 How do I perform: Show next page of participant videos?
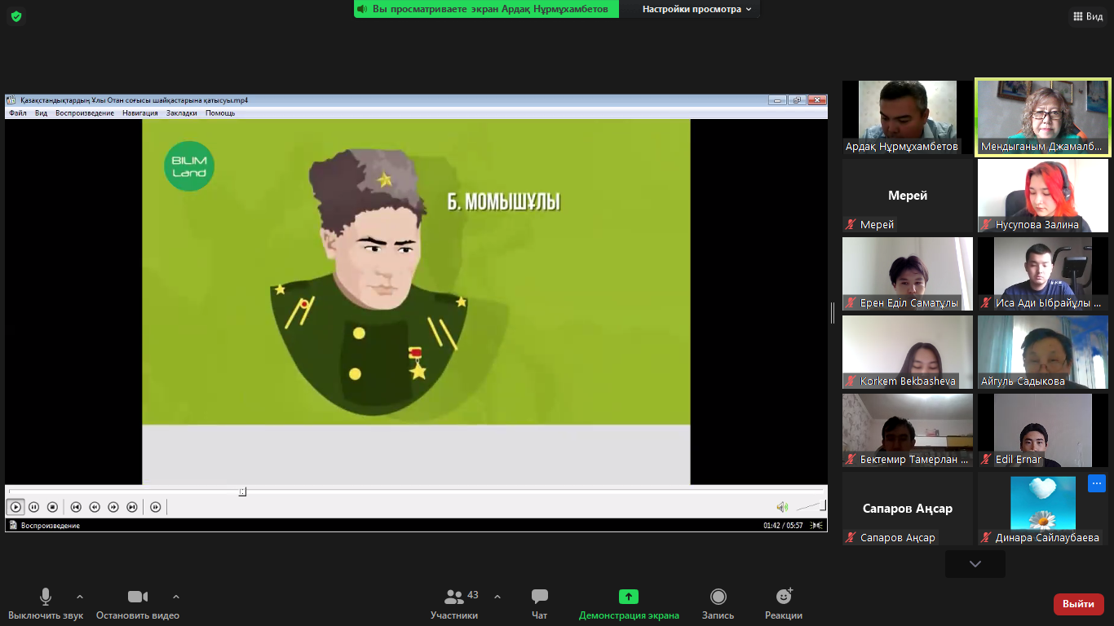pyautogui.click(x=975, y=564)
